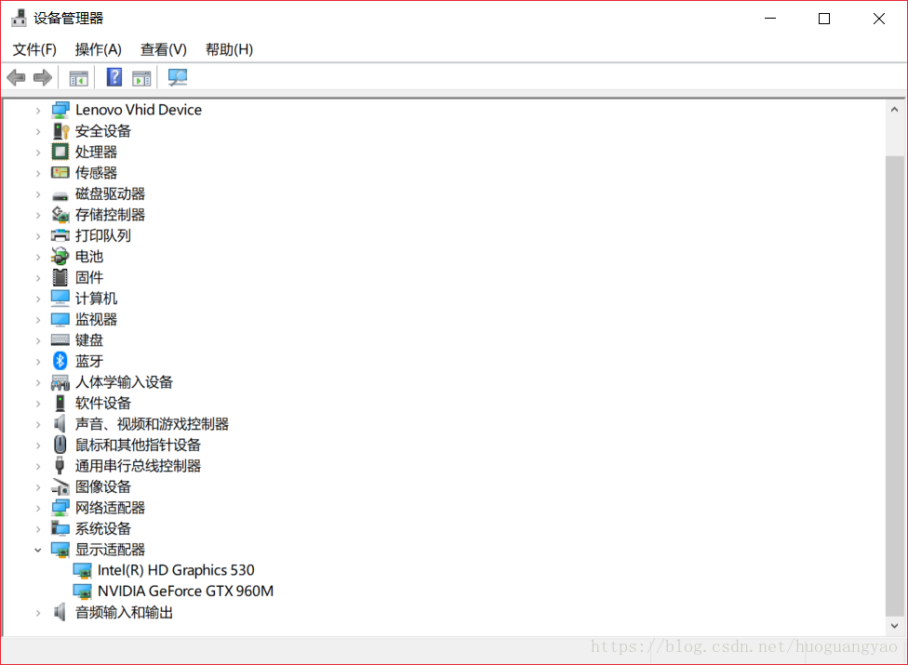Image resolution: width=908 pixels, height=665 pixels.
Task: Expand the 网络适配器 node chevron
Action: pos(38,508)
